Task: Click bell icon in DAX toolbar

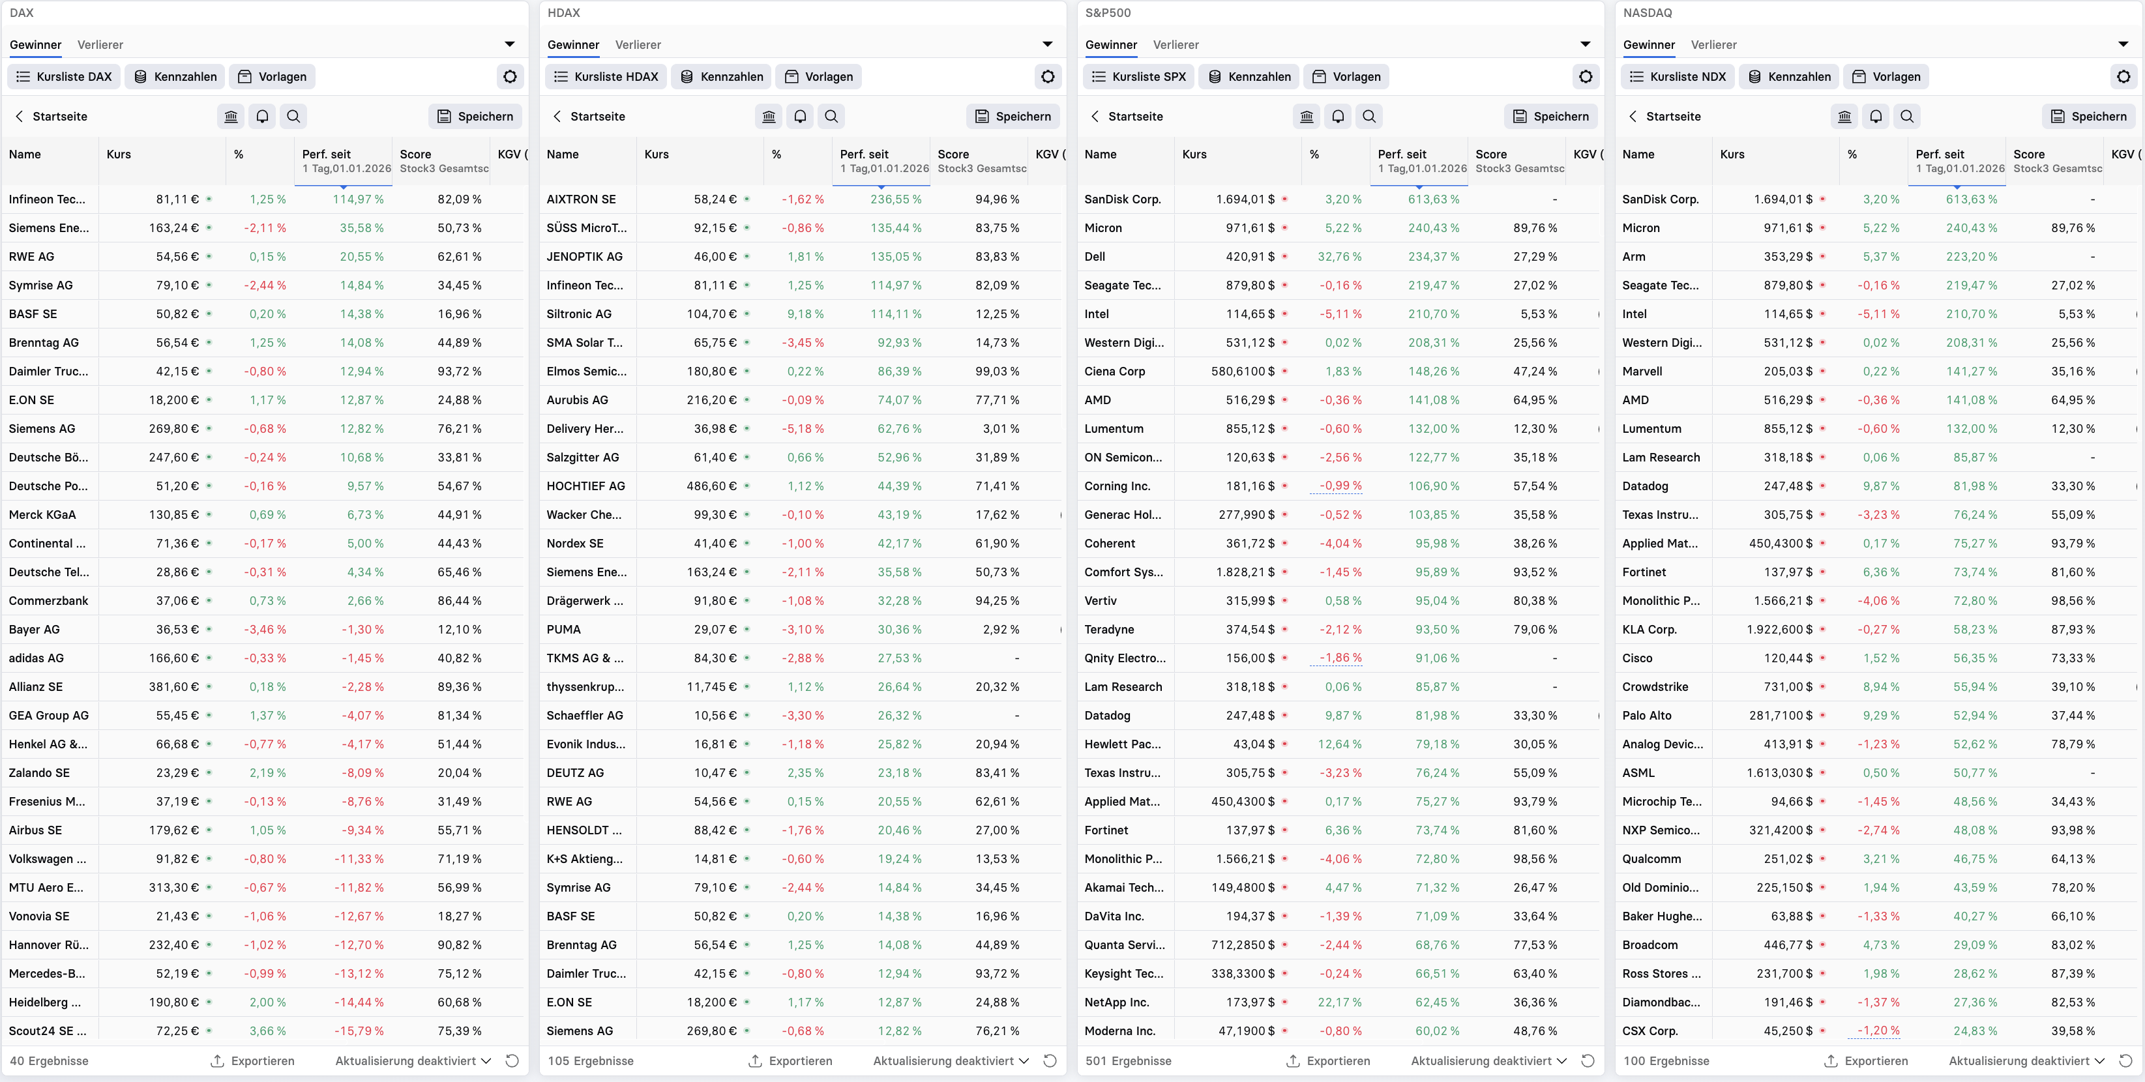Action: pos(262,117)
